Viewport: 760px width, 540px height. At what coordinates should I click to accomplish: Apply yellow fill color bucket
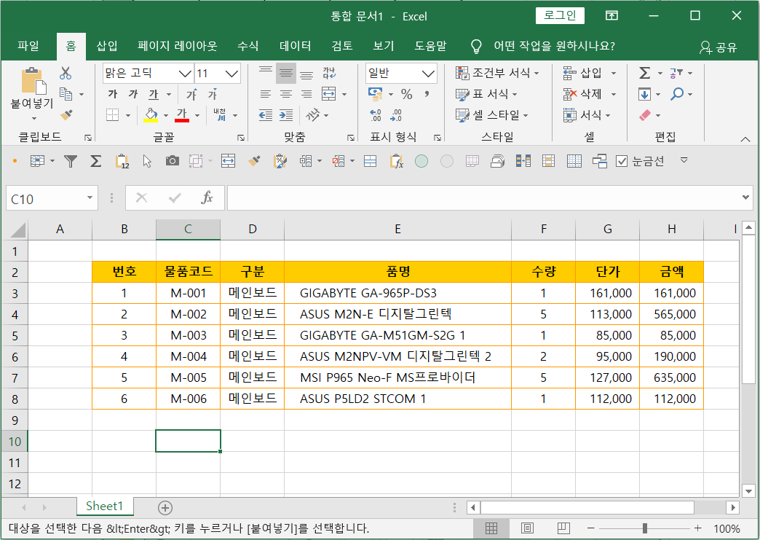coord(151,115)
